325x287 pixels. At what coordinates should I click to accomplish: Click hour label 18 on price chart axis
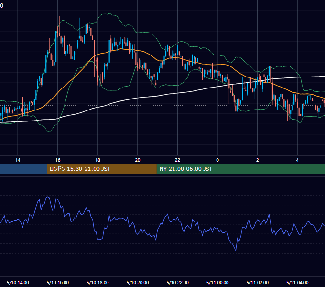click(97, 160)
